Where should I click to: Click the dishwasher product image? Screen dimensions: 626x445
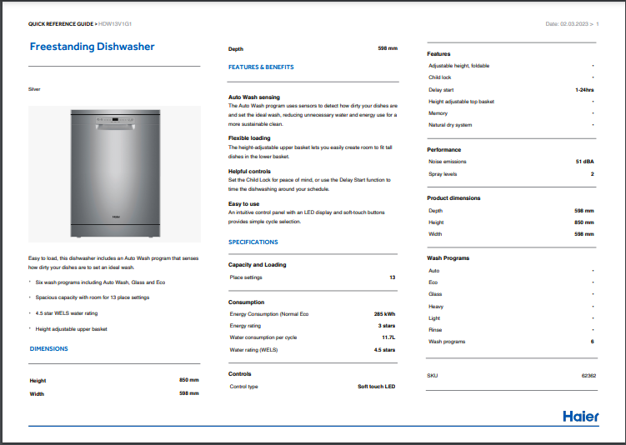click(114, 175)
